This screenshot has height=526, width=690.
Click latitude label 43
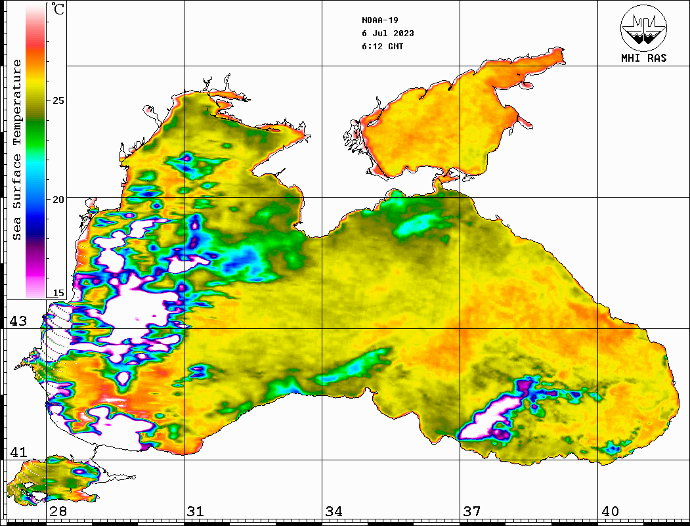18,321
